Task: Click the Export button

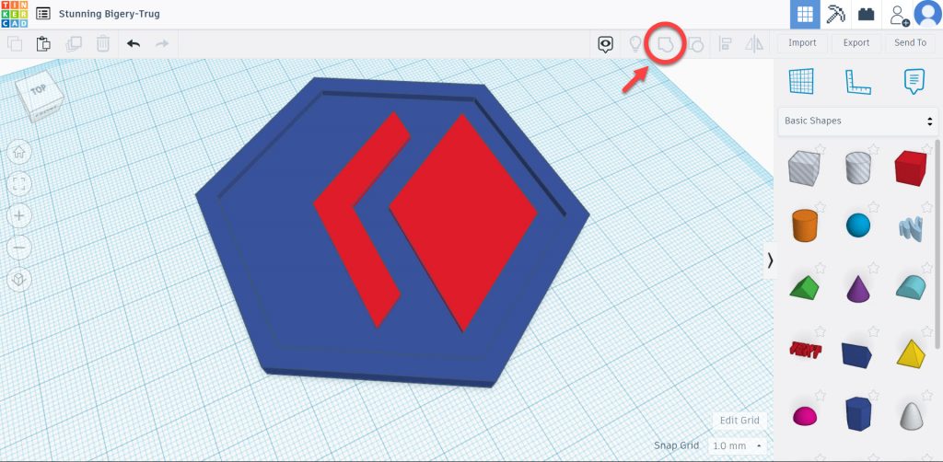Action: 856,42
